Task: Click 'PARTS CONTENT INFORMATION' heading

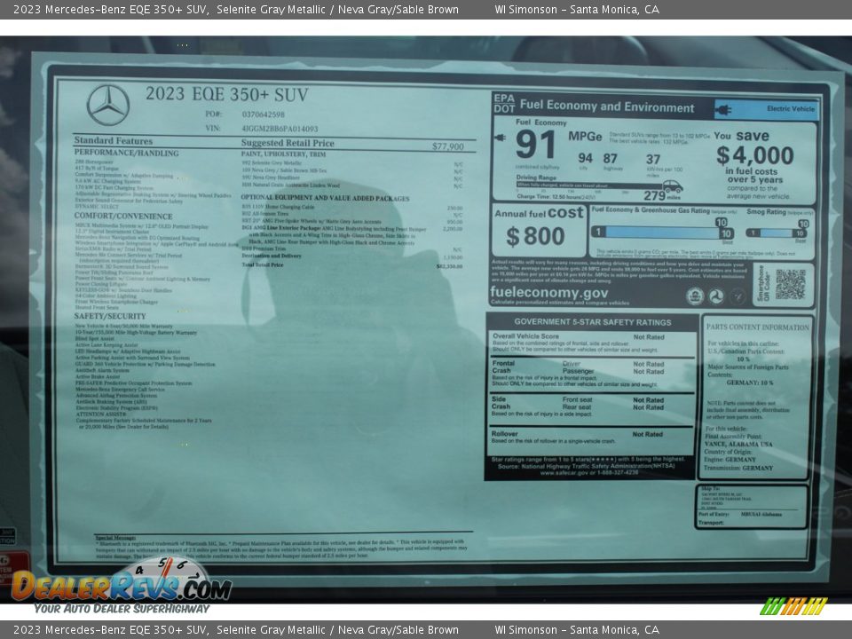Action: (757, 327)
